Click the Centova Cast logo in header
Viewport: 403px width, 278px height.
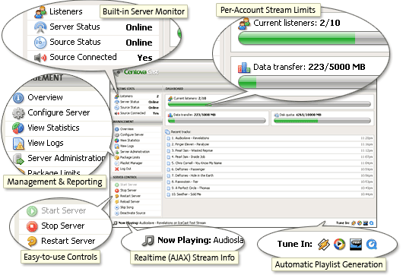141,72
